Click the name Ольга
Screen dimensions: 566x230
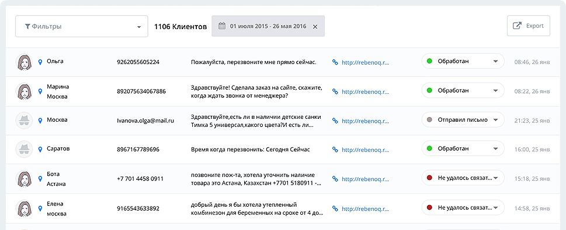[x=55, y=61]
